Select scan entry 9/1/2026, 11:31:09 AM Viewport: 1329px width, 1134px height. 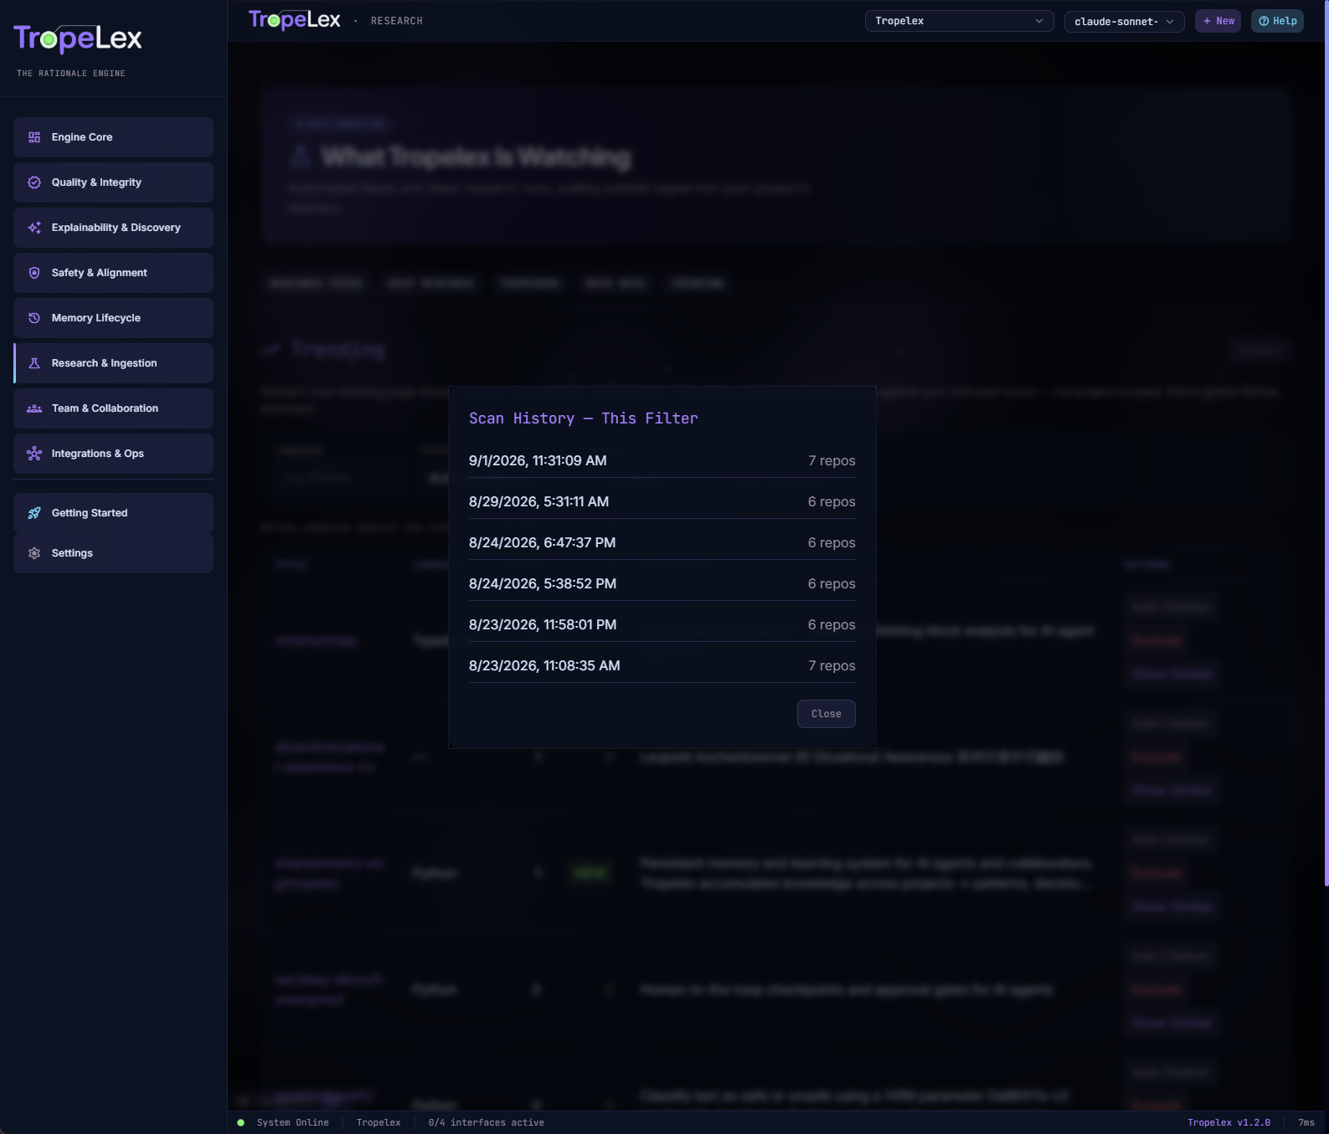coord(662,461)
